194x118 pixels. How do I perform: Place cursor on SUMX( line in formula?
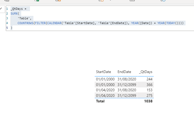pyautogui.click(x=15, y=13)
